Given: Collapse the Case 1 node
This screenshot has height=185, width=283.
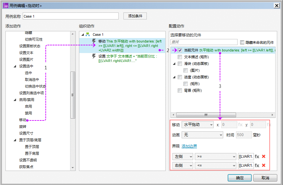Looking at the screenshot, I should 83,35.
